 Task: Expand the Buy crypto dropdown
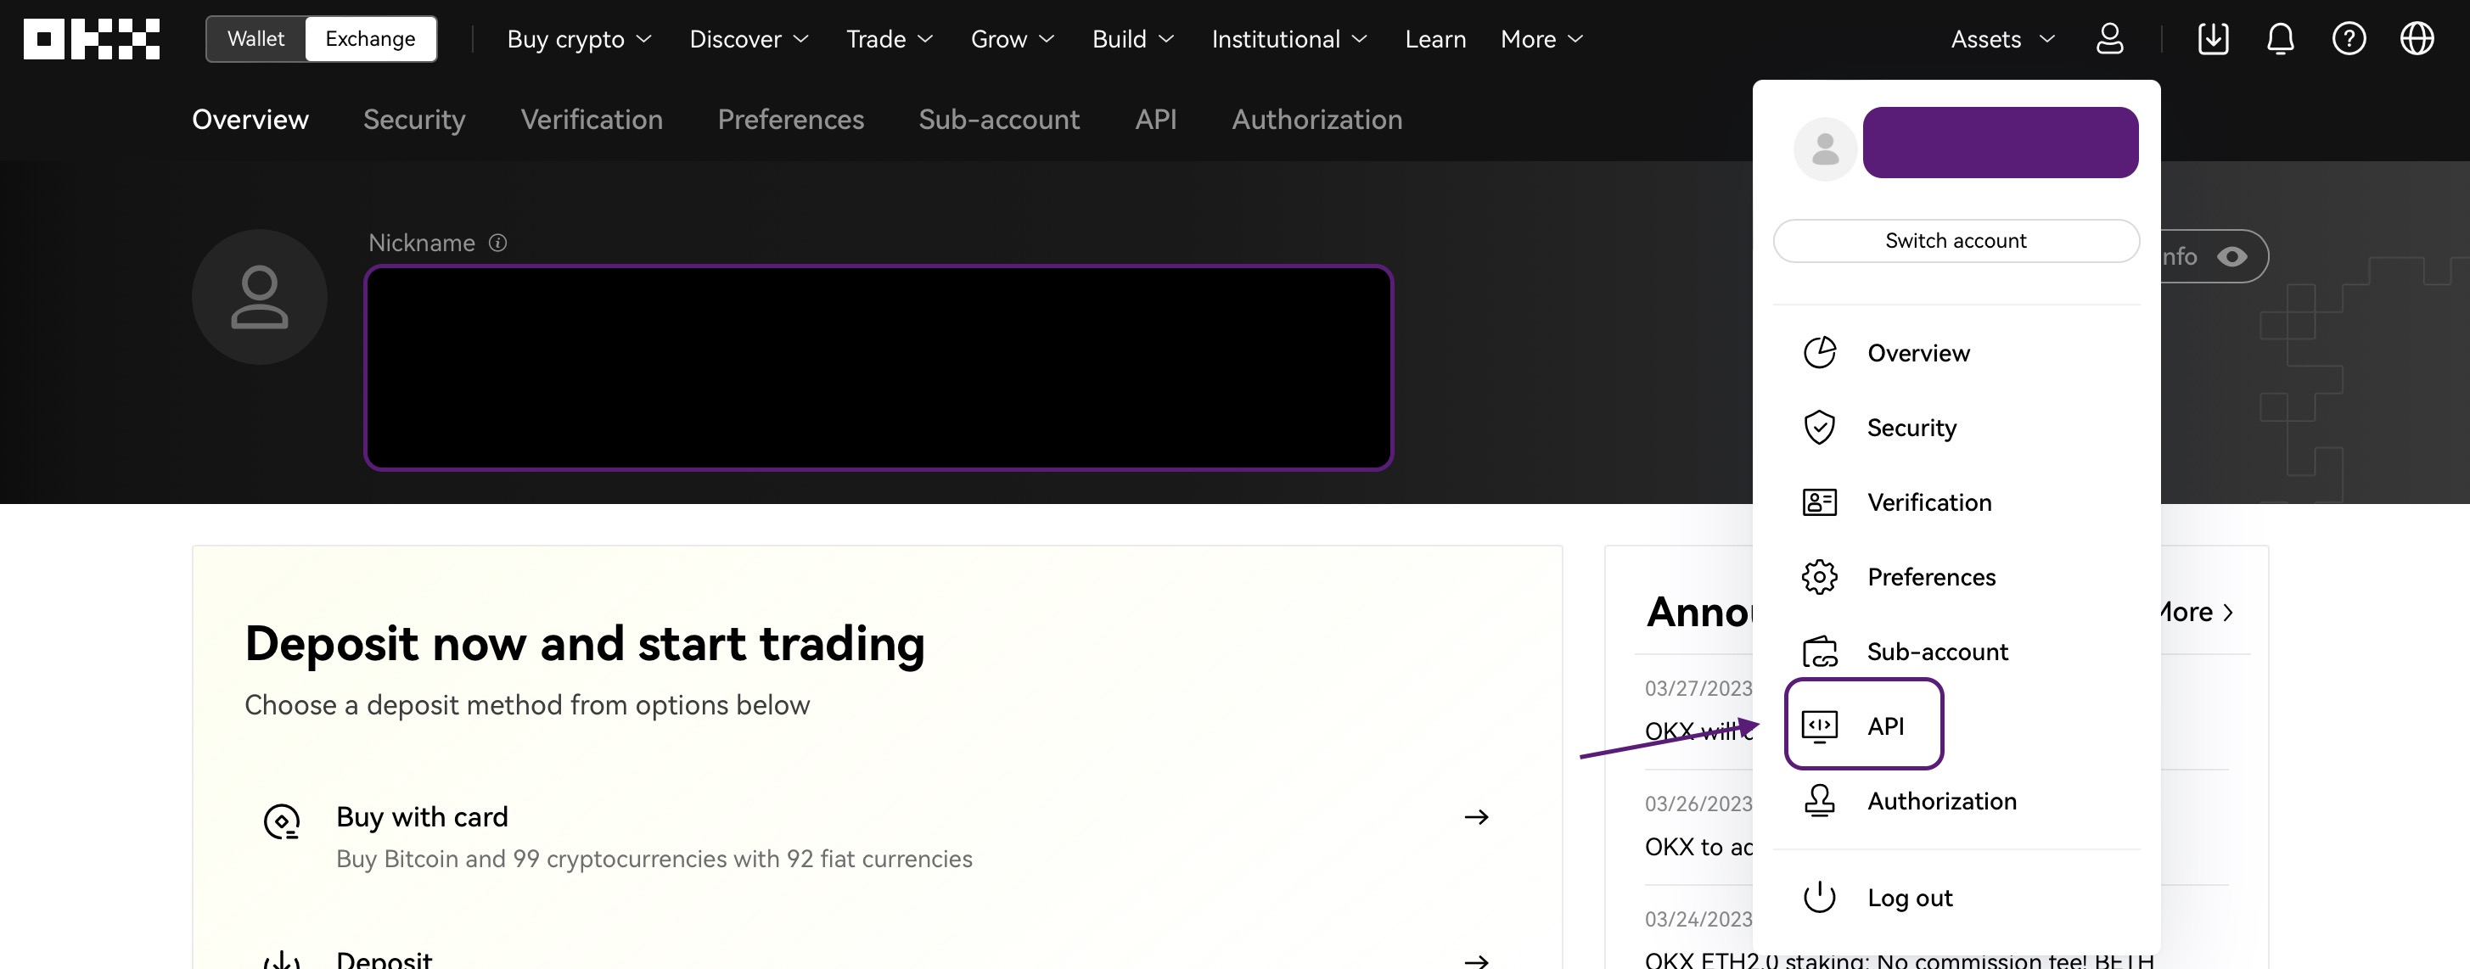pos(579,39)
